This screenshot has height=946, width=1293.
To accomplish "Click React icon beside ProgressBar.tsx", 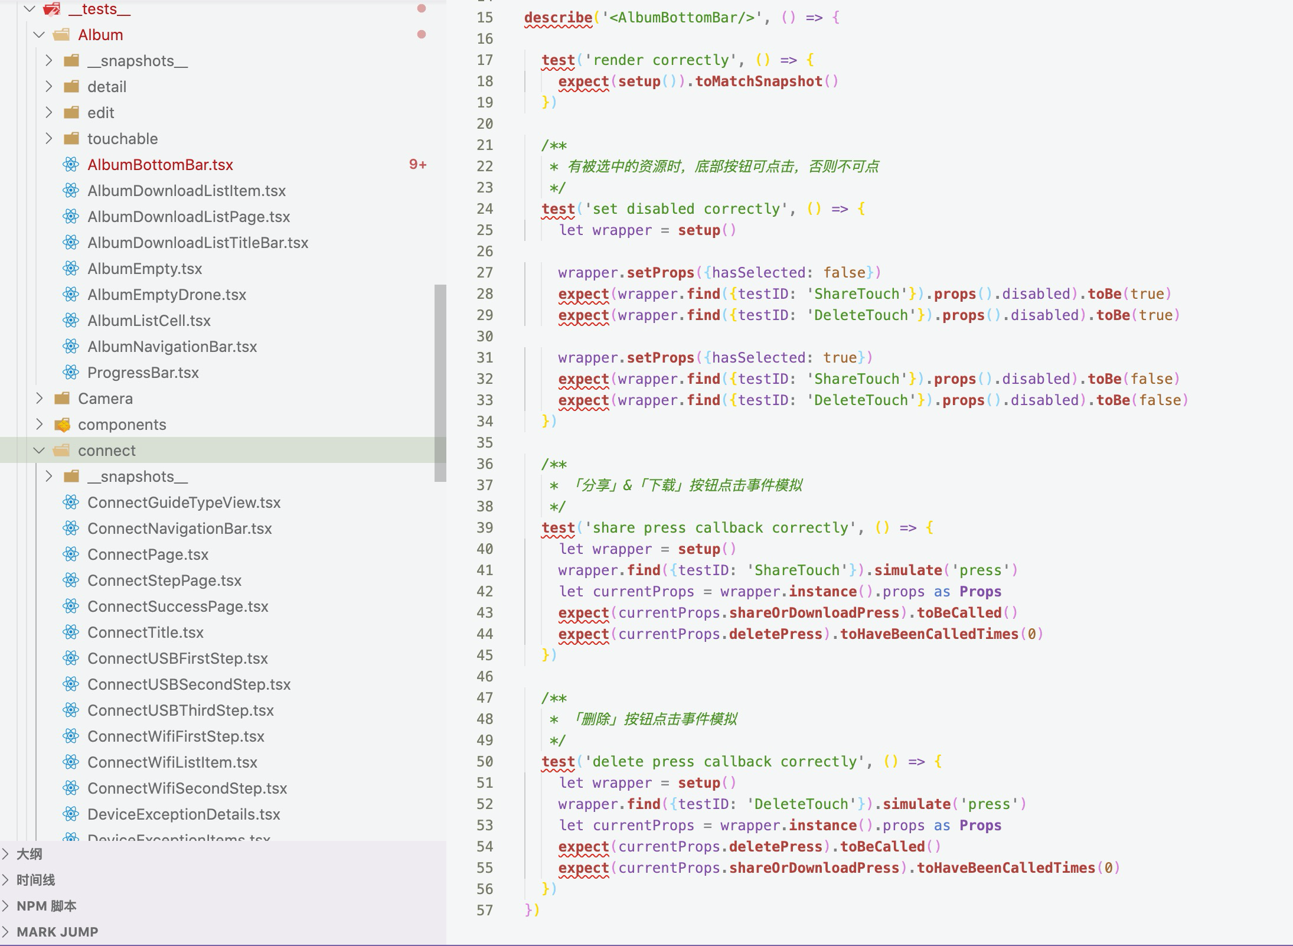I will click(x=71, y=373).
